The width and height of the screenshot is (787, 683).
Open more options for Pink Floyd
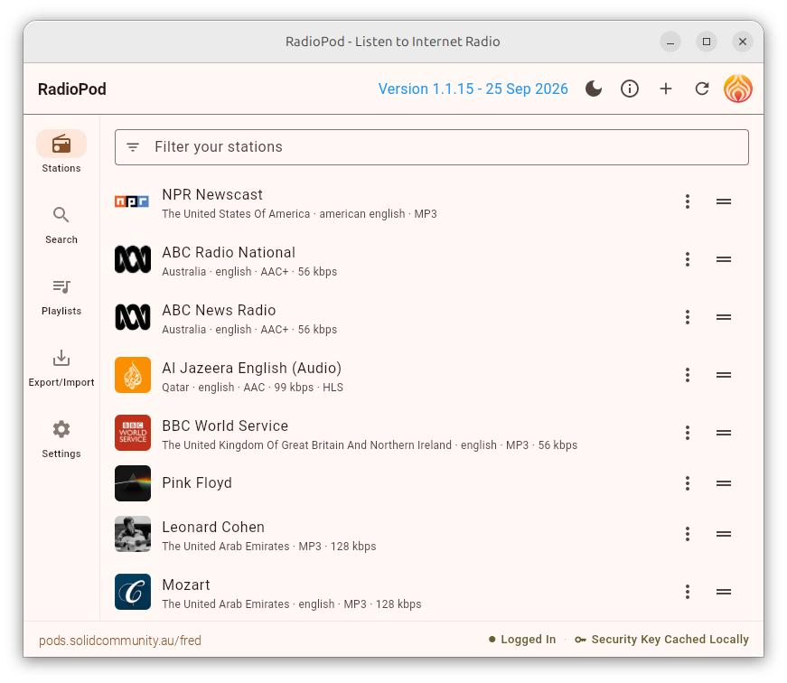point(688,483)
